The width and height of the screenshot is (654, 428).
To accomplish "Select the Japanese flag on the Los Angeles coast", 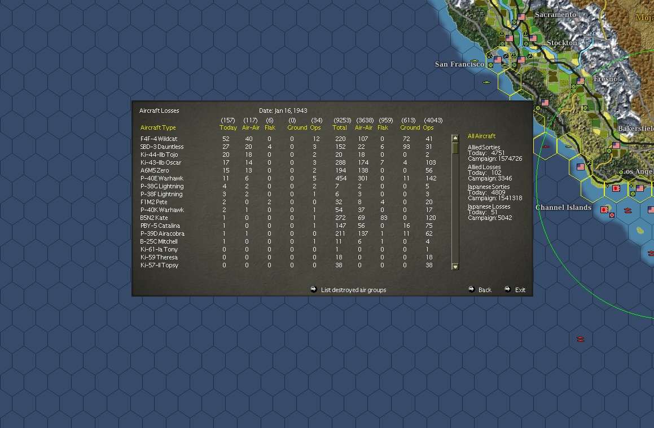I will pyautogui.click(x=616, y=188).
